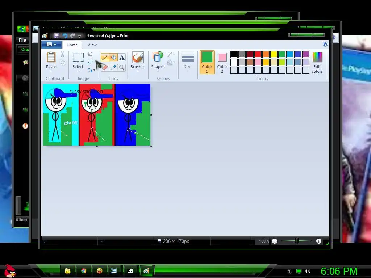Image resolution: width=371 pixels, height=278 pixels.
Task: Open the Select dropdown arrow
Action: pos(78,71)
